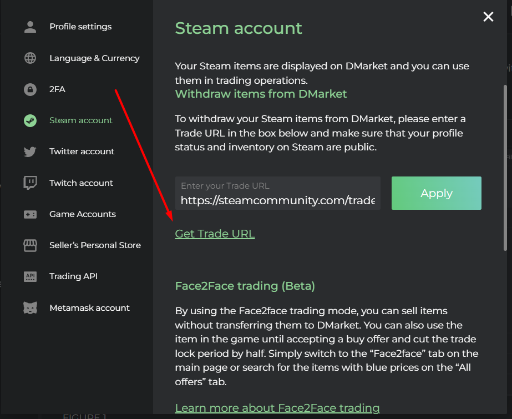Click Learn more about Face2Face trading
This screenshot has width=512, height=419.
(x=277, y=407)
